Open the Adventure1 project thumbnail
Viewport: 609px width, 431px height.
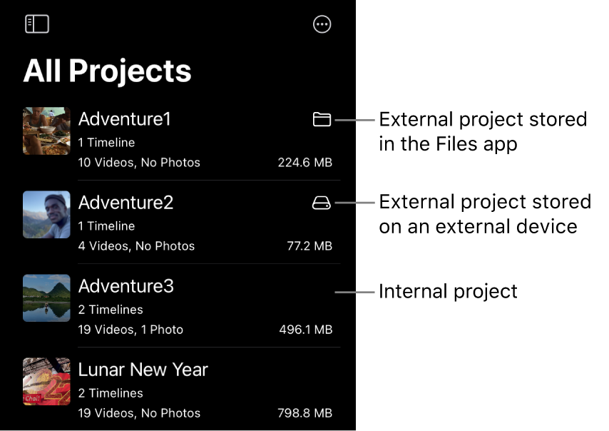[x=46, y=131]
